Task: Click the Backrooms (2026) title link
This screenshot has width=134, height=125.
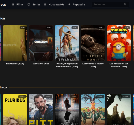Action: tap(15, 64)
